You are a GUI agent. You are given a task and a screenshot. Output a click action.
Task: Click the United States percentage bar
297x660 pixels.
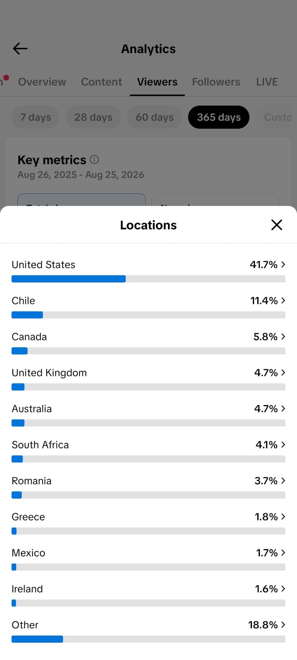[x=148, y=279]
